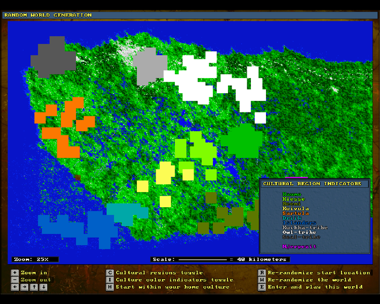Click the plus Zoom in key icon
The height and width of the screenshot is (304, 380).
point(14,273)
